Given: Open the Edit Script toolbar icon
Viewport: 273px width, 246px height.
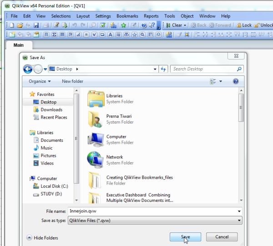Looking at the screenshot, I should point(56,25).
